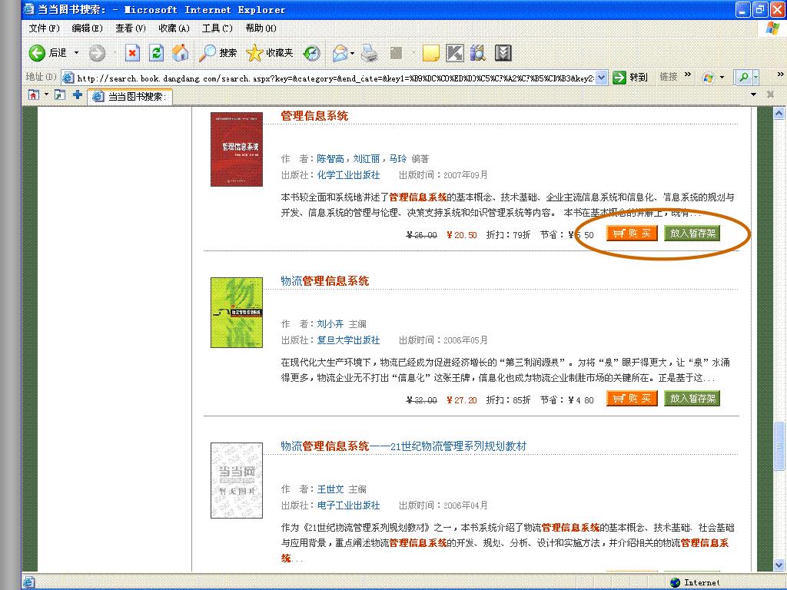The width and height of the screenshot is (787, 590).
Task: Open the 编辑(E) menu
Action: [88, 28]
